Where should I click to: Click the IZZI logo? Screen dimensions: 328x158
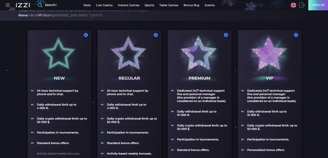click(23, 5)
